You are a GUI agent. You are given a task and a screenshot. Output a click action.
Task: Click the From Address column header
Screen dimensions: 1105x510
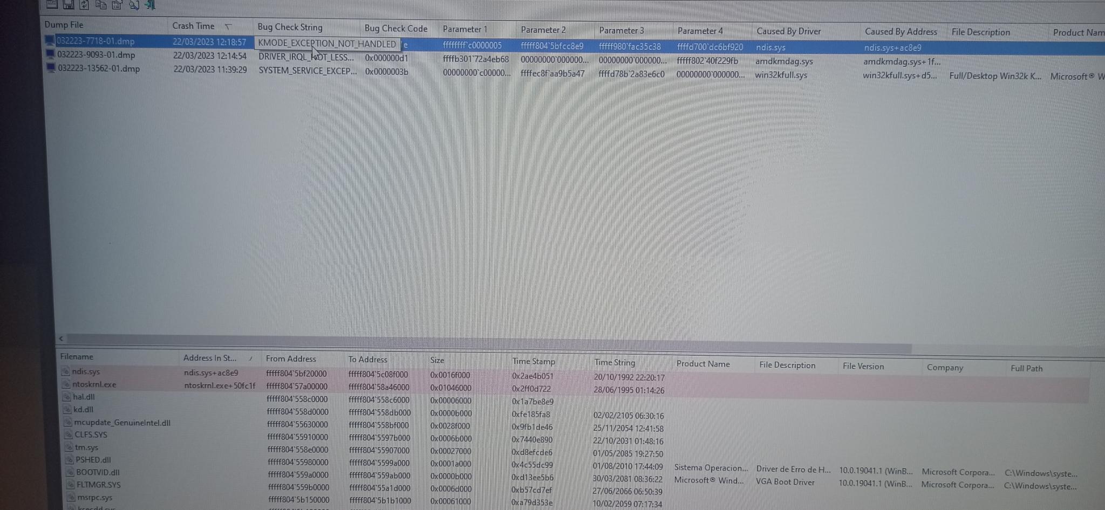[x=291, y=359]
